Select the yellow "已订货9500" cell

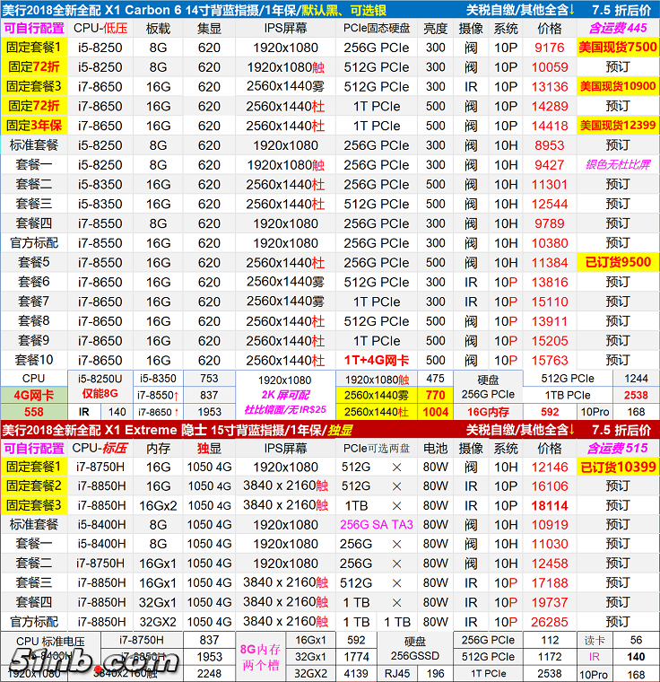[x=618, y=262]
